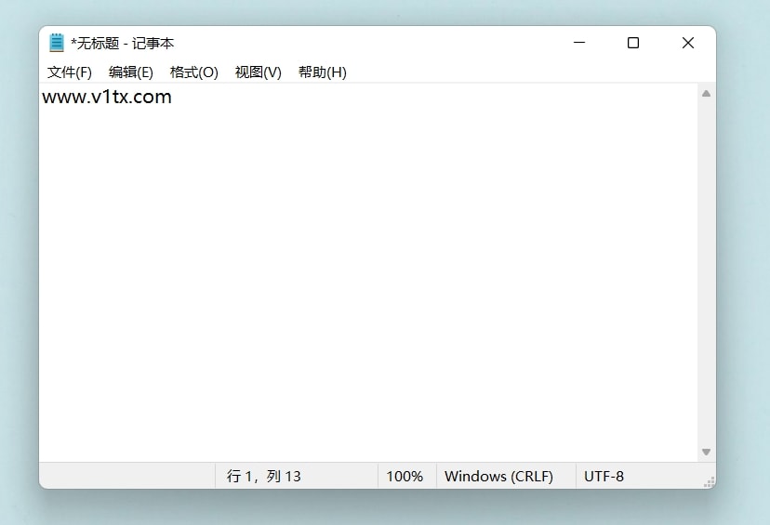Screen dimensions: 770x525
Task: Click the UTF-8 encoding status entry
Action: [604, 476]
